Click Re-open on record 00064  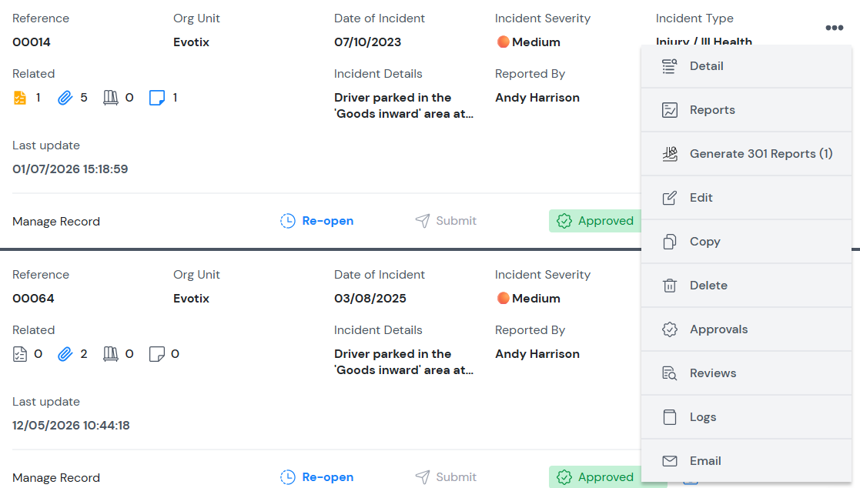coord(317,477)
